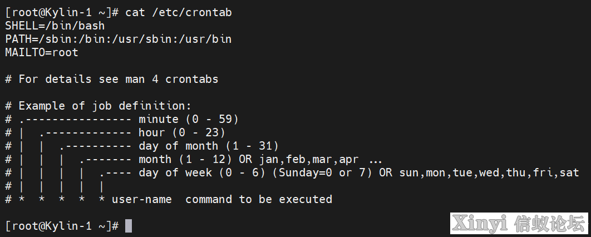Click the top '[root@Kylin-1 ~]#' prompt
This screenshot has height=237, width=591.
62,12
